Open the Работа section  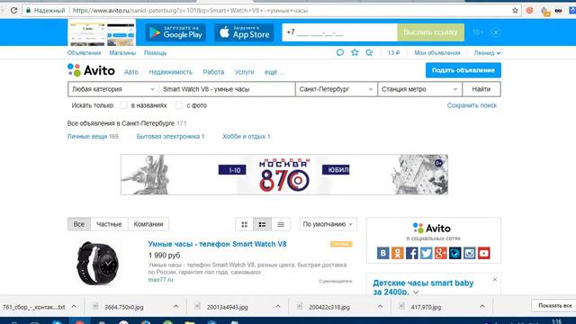[213, 72]
